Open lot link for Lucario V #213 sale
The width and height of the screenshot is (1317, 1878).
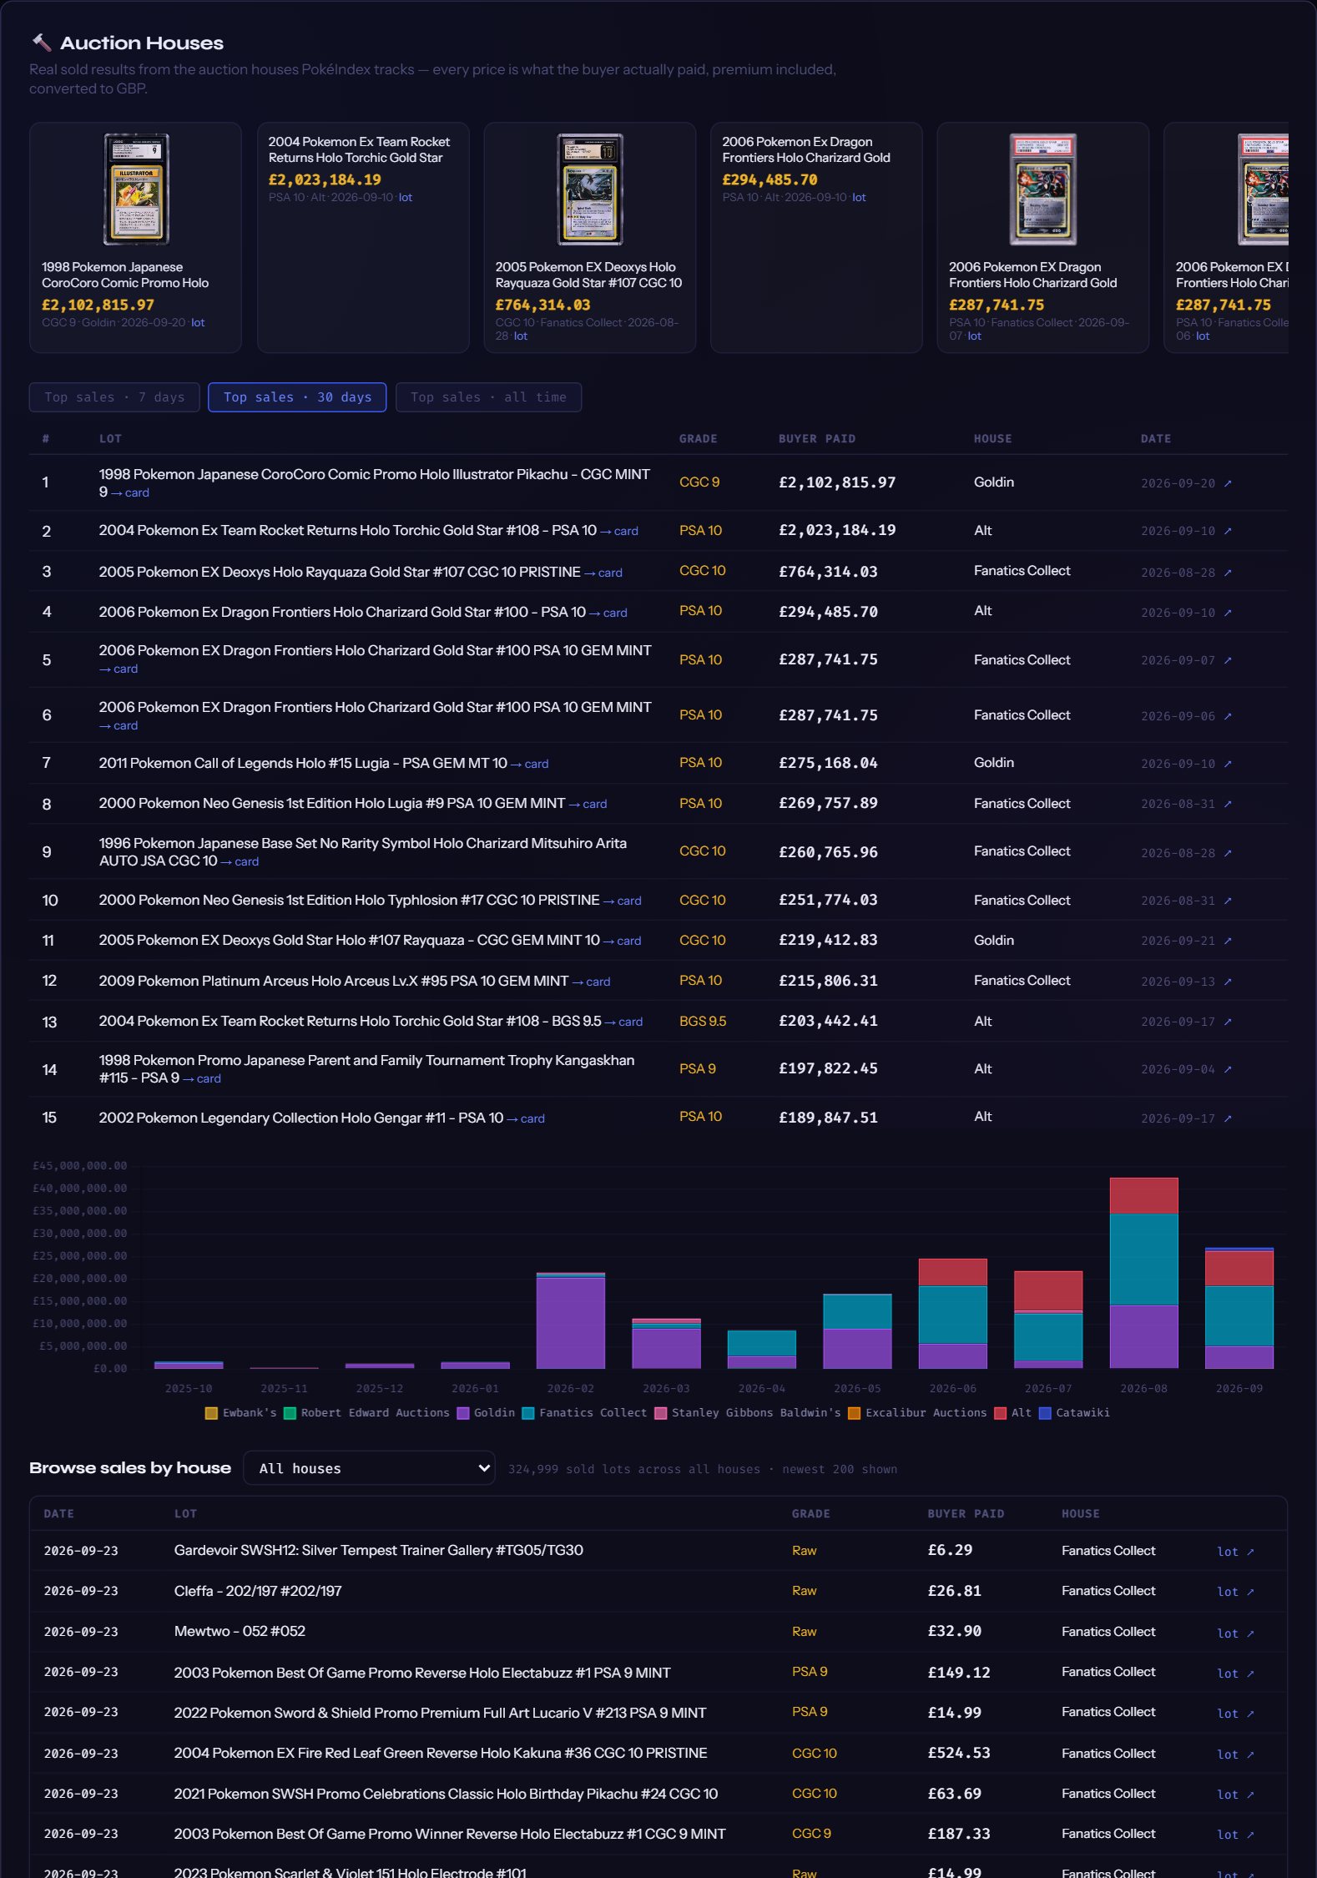pyautogui.click(x=1235, y=1714)
